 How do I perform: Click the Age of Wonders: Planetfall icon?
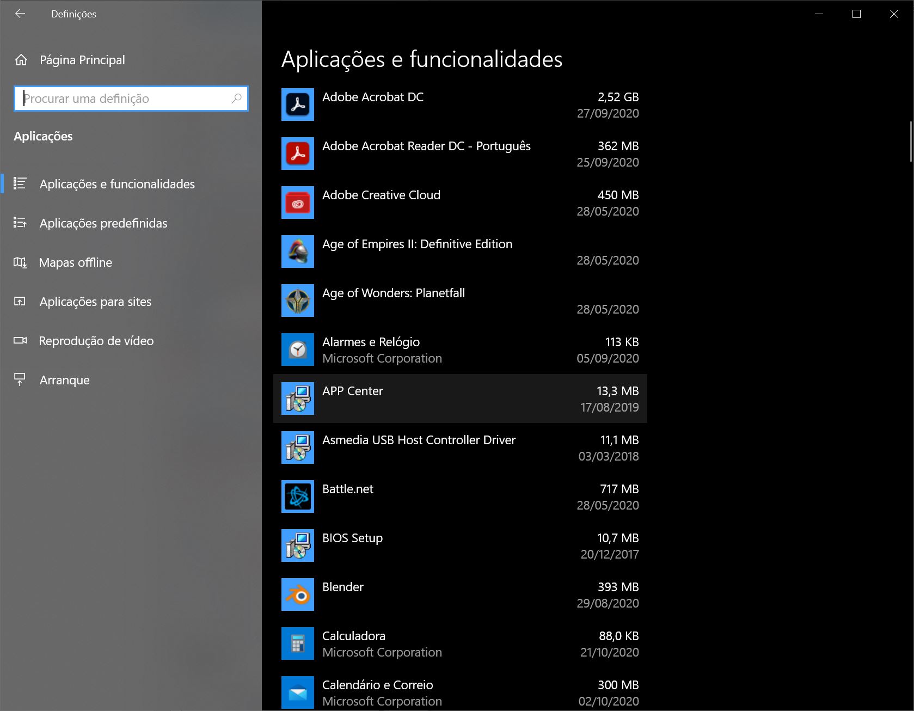tap(298, 301)
